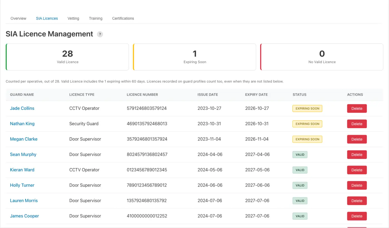
Task: Click Nathan King's Security Guard licence type
Action: [84, 124]
